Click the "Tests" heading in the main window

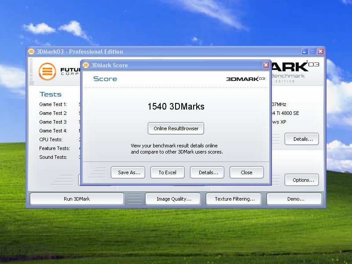click(x=50, y=94)
